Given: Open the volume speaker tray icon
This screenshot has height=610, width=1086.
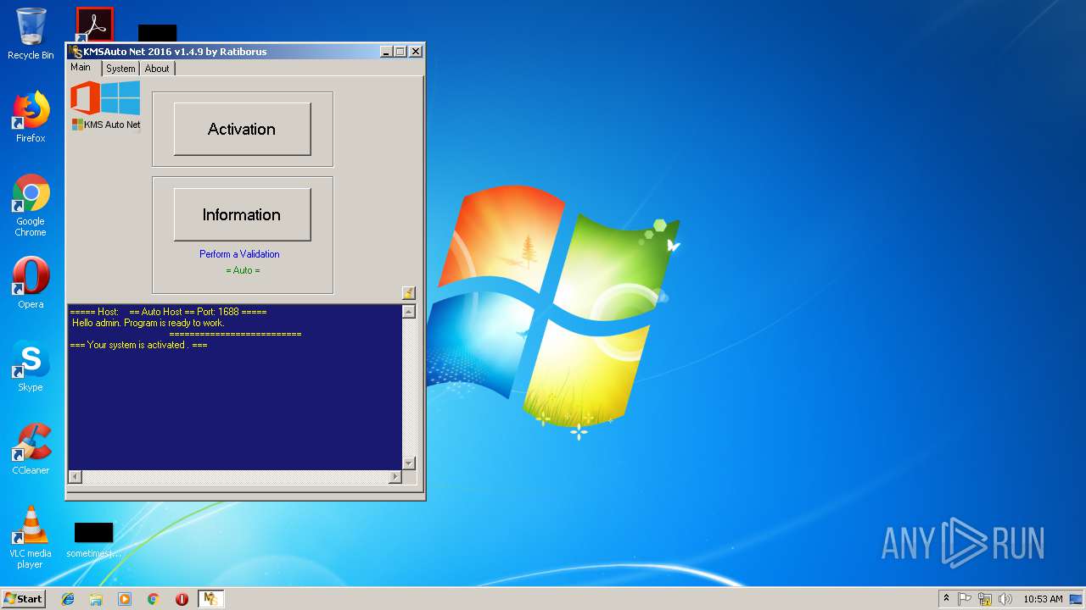Looking at the screenshot, I should click(x=1005, y=599).
